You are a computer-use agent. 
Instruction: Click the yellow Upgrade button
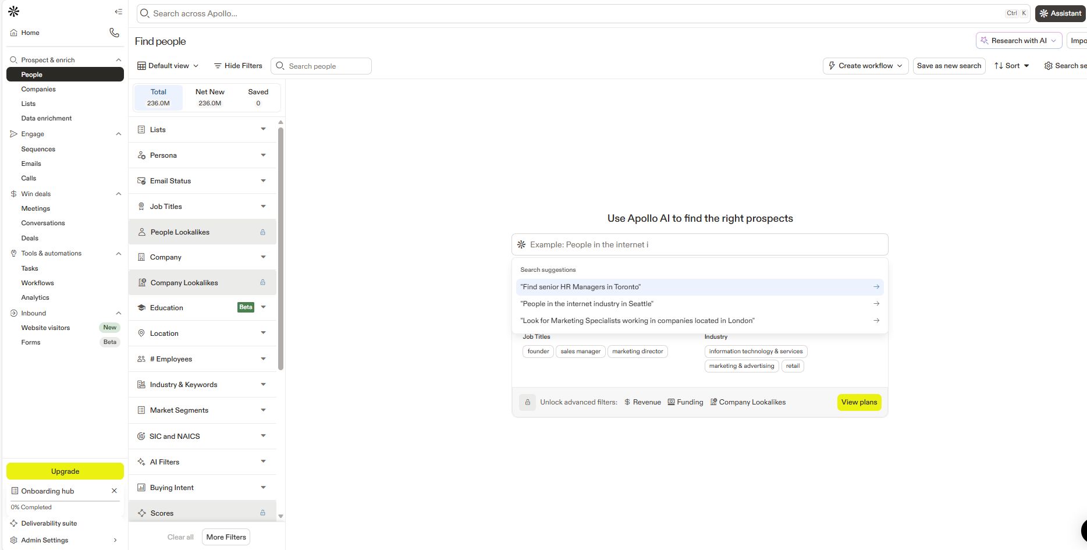tap(65, 471)
